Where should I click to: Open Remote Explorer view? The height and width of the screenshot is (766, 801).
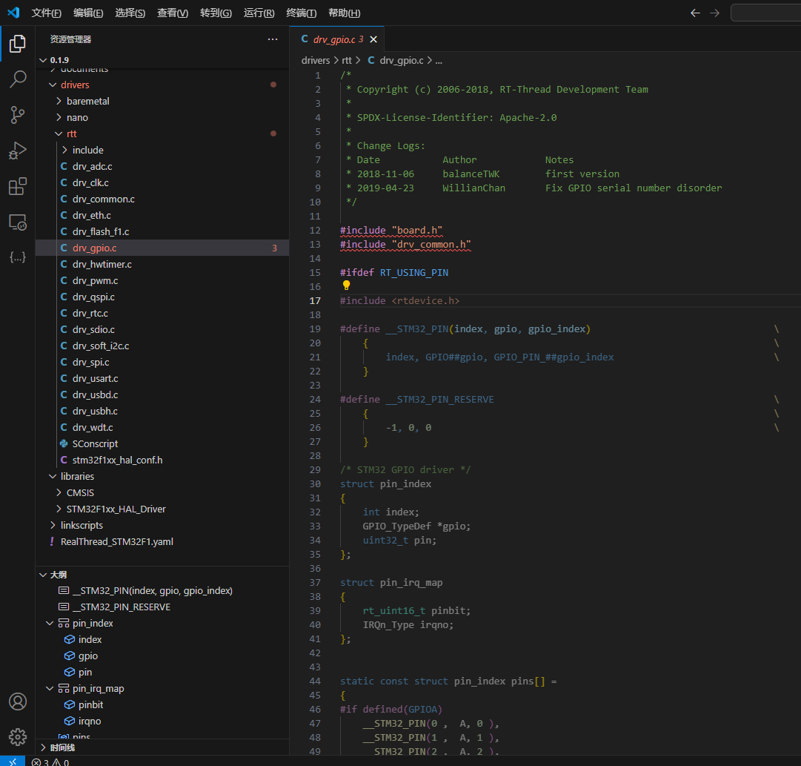point(18,222)
